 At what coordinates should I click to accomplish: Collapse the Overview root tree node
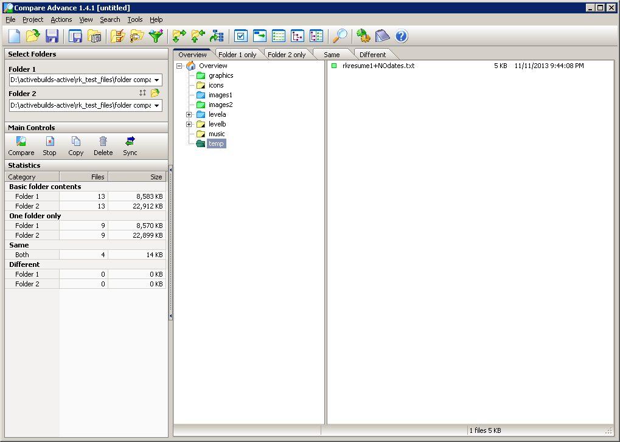(x=179, y=66)
